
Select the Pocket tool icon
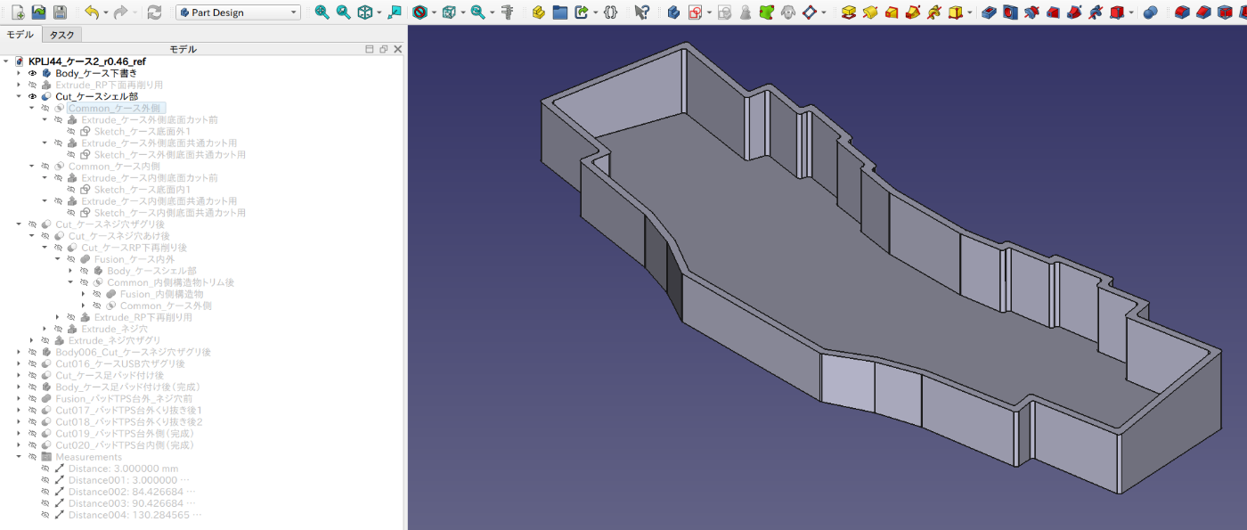coord(989,12)
